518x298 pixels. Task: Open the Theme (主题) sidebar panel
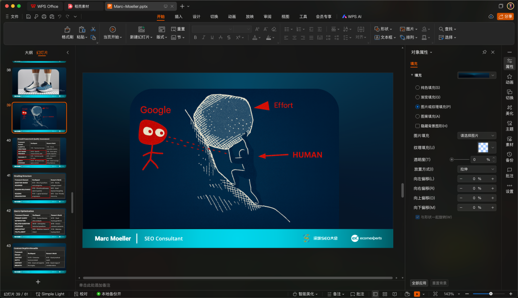tap(509, 126)
